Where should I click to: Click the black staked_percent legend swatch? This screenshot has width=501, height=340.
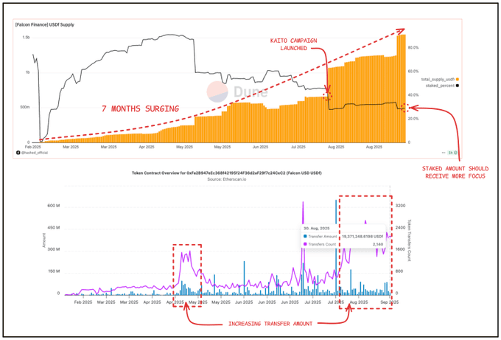click(x=458, y=86)
